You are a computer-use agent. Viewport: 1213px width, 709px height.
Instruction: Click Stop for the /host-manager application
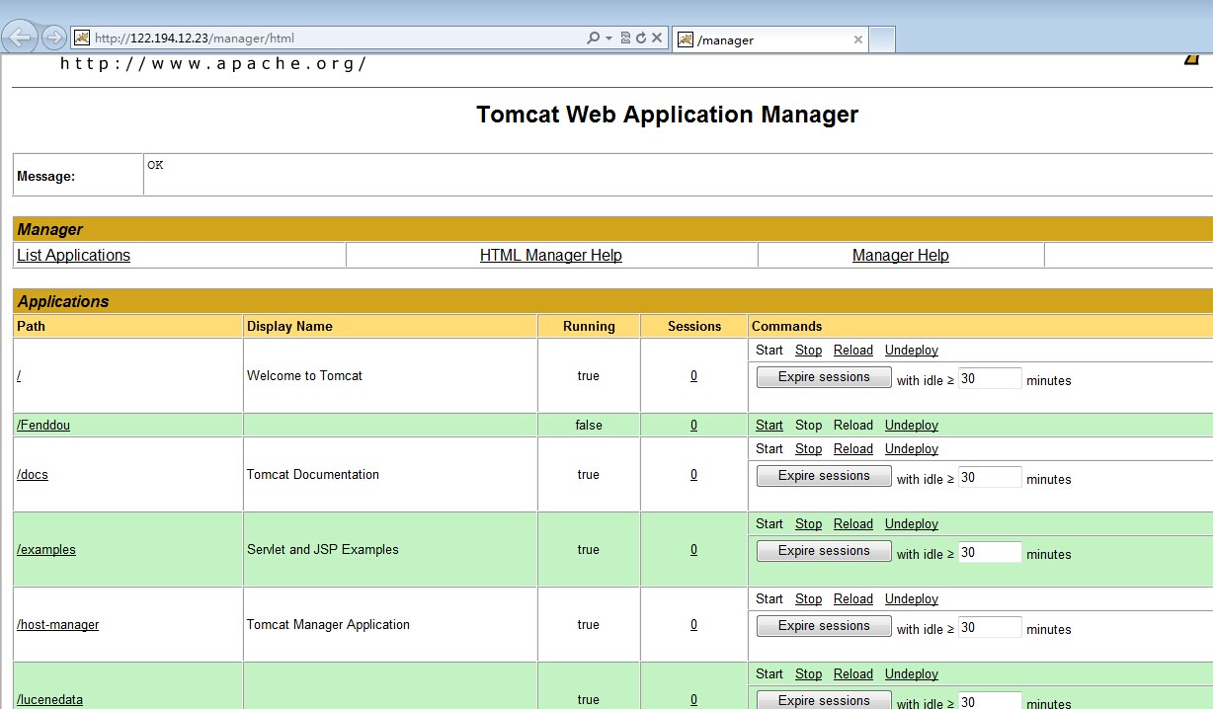(x=808, y=598)
